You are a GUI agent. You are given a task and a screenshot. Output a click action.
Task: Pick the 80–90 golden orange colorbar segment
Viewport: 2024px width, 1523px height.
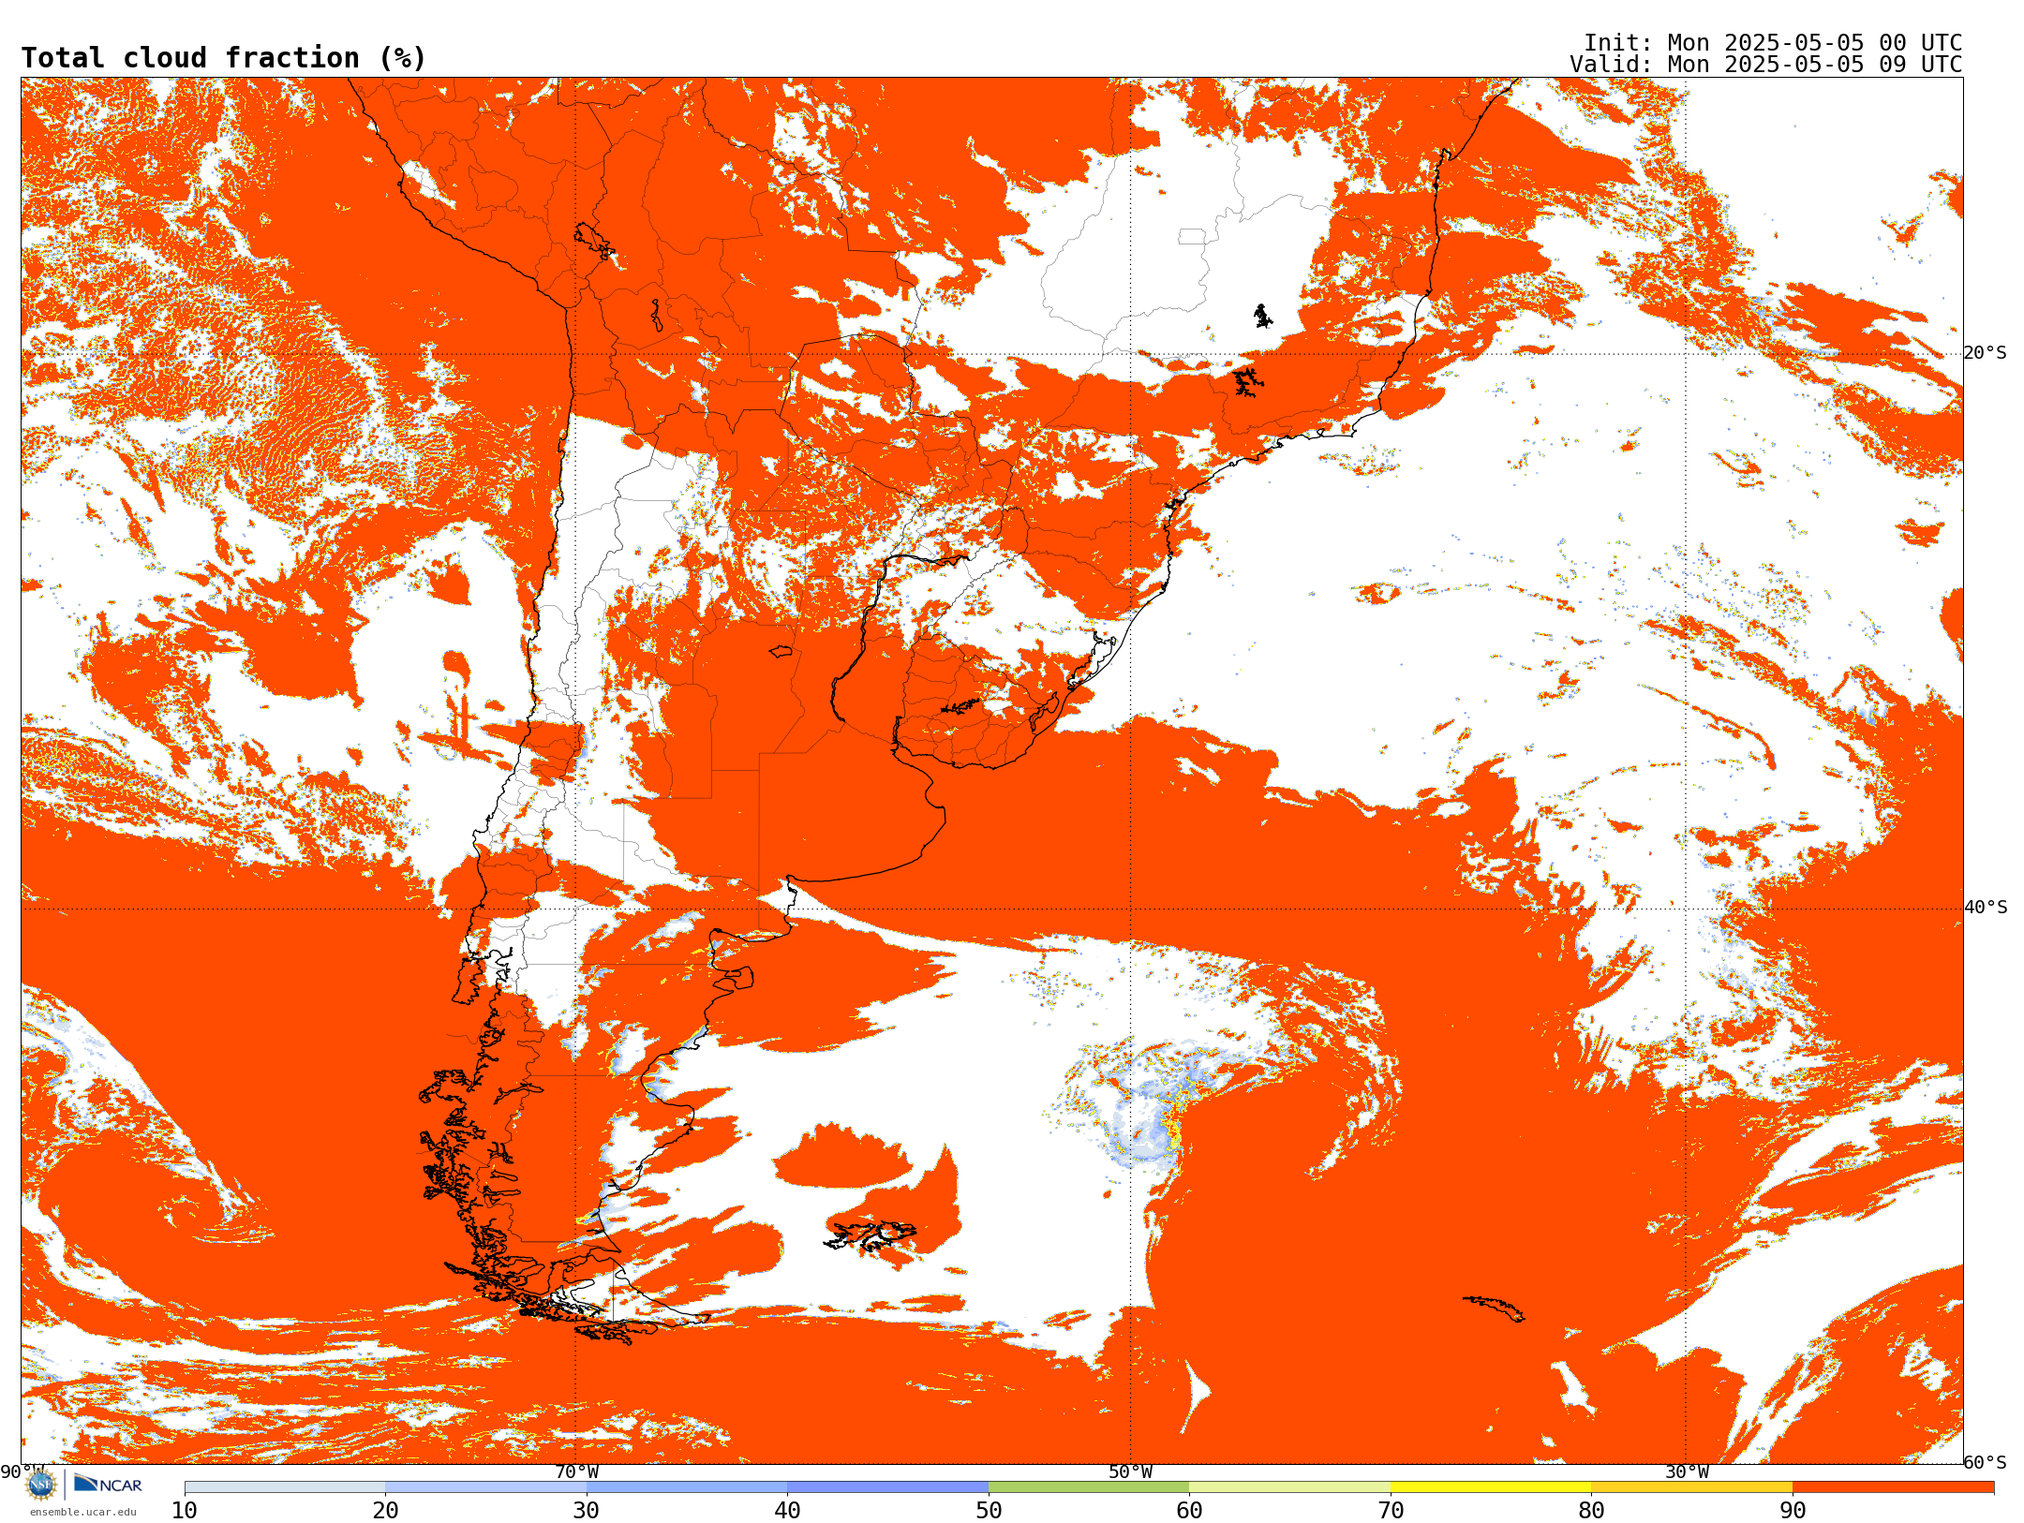click(1691, 1487)
